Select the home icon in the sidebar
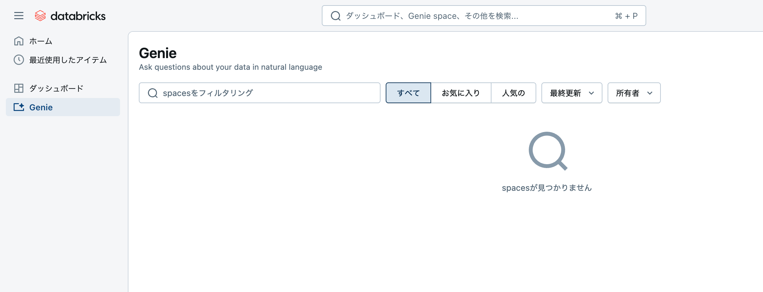 pos(18,41)
